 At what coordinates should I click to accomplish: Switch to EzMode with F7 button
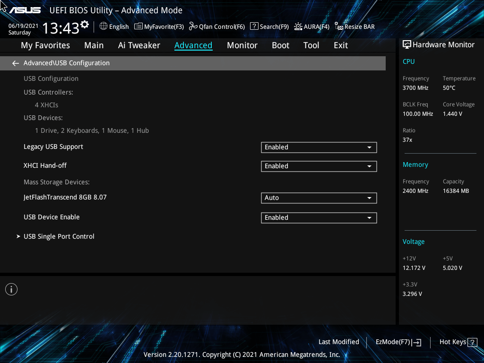pos(398,342)
